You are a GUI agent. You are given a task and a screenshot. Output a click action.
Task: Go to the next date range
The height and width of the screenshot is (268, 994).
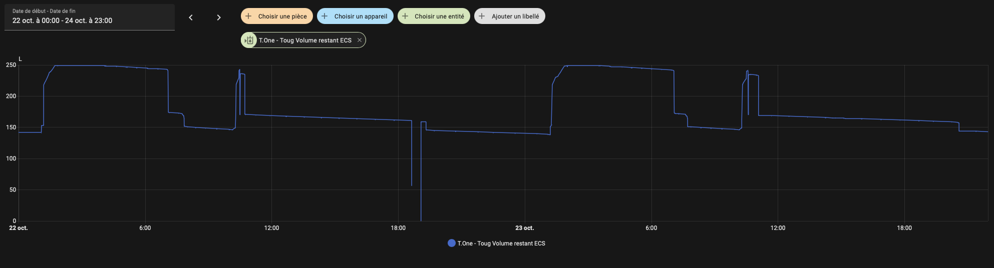(219, 17)
